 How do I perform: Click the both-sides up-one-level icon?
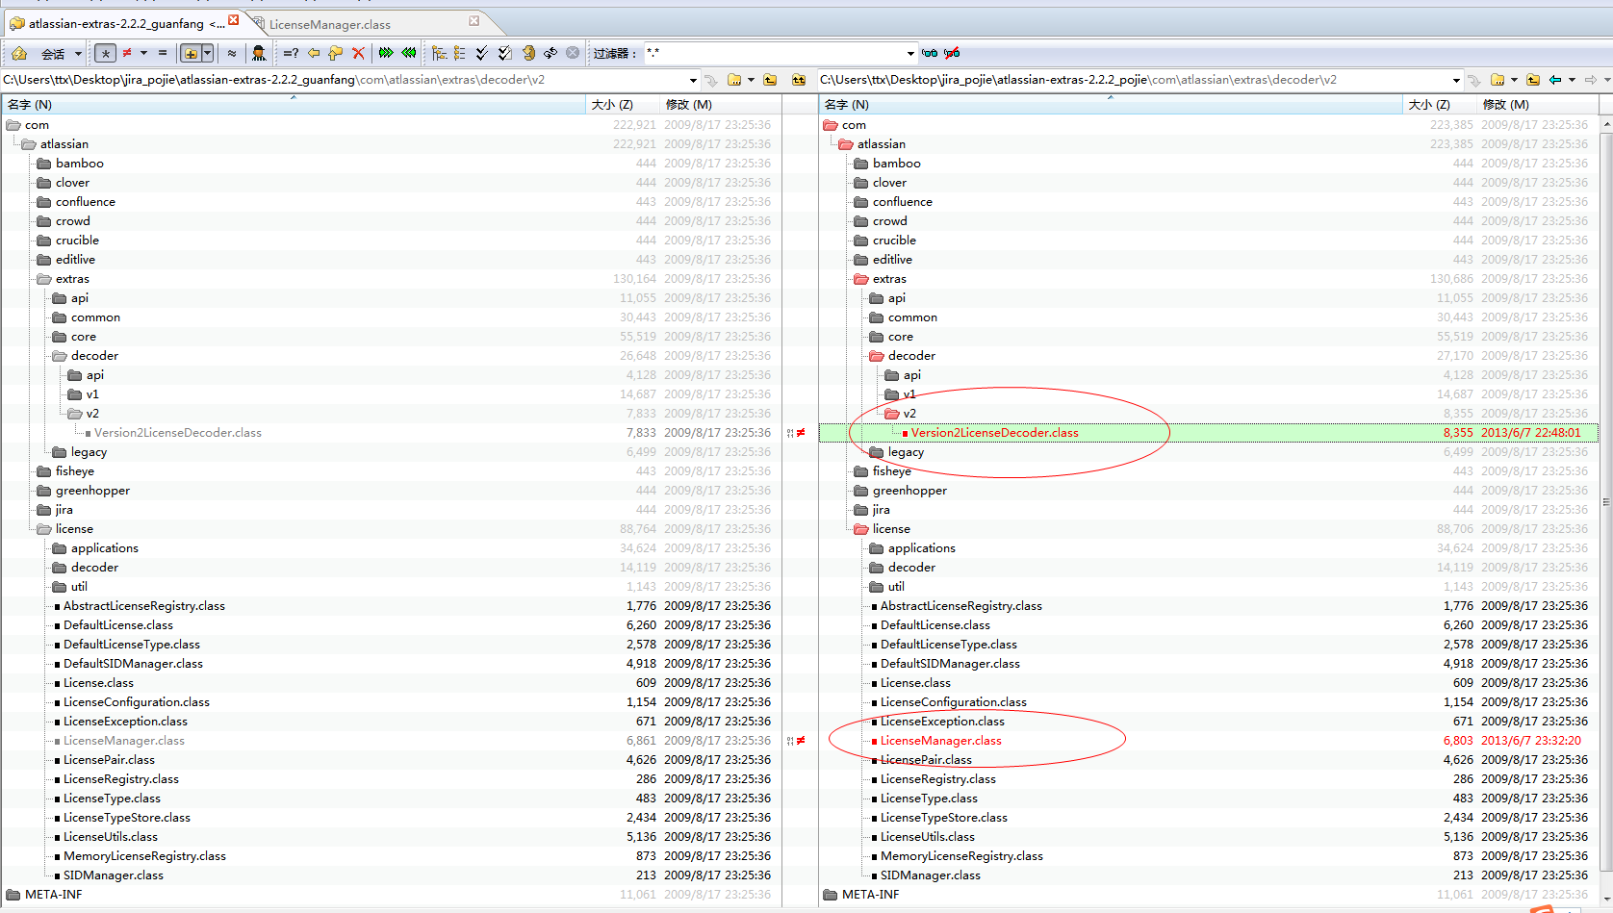pos(799,80)
